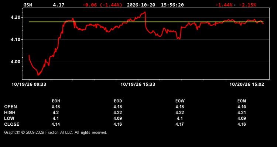Click the EOD column header
Screen dimensions: 277x147
[x=118, y=101]
